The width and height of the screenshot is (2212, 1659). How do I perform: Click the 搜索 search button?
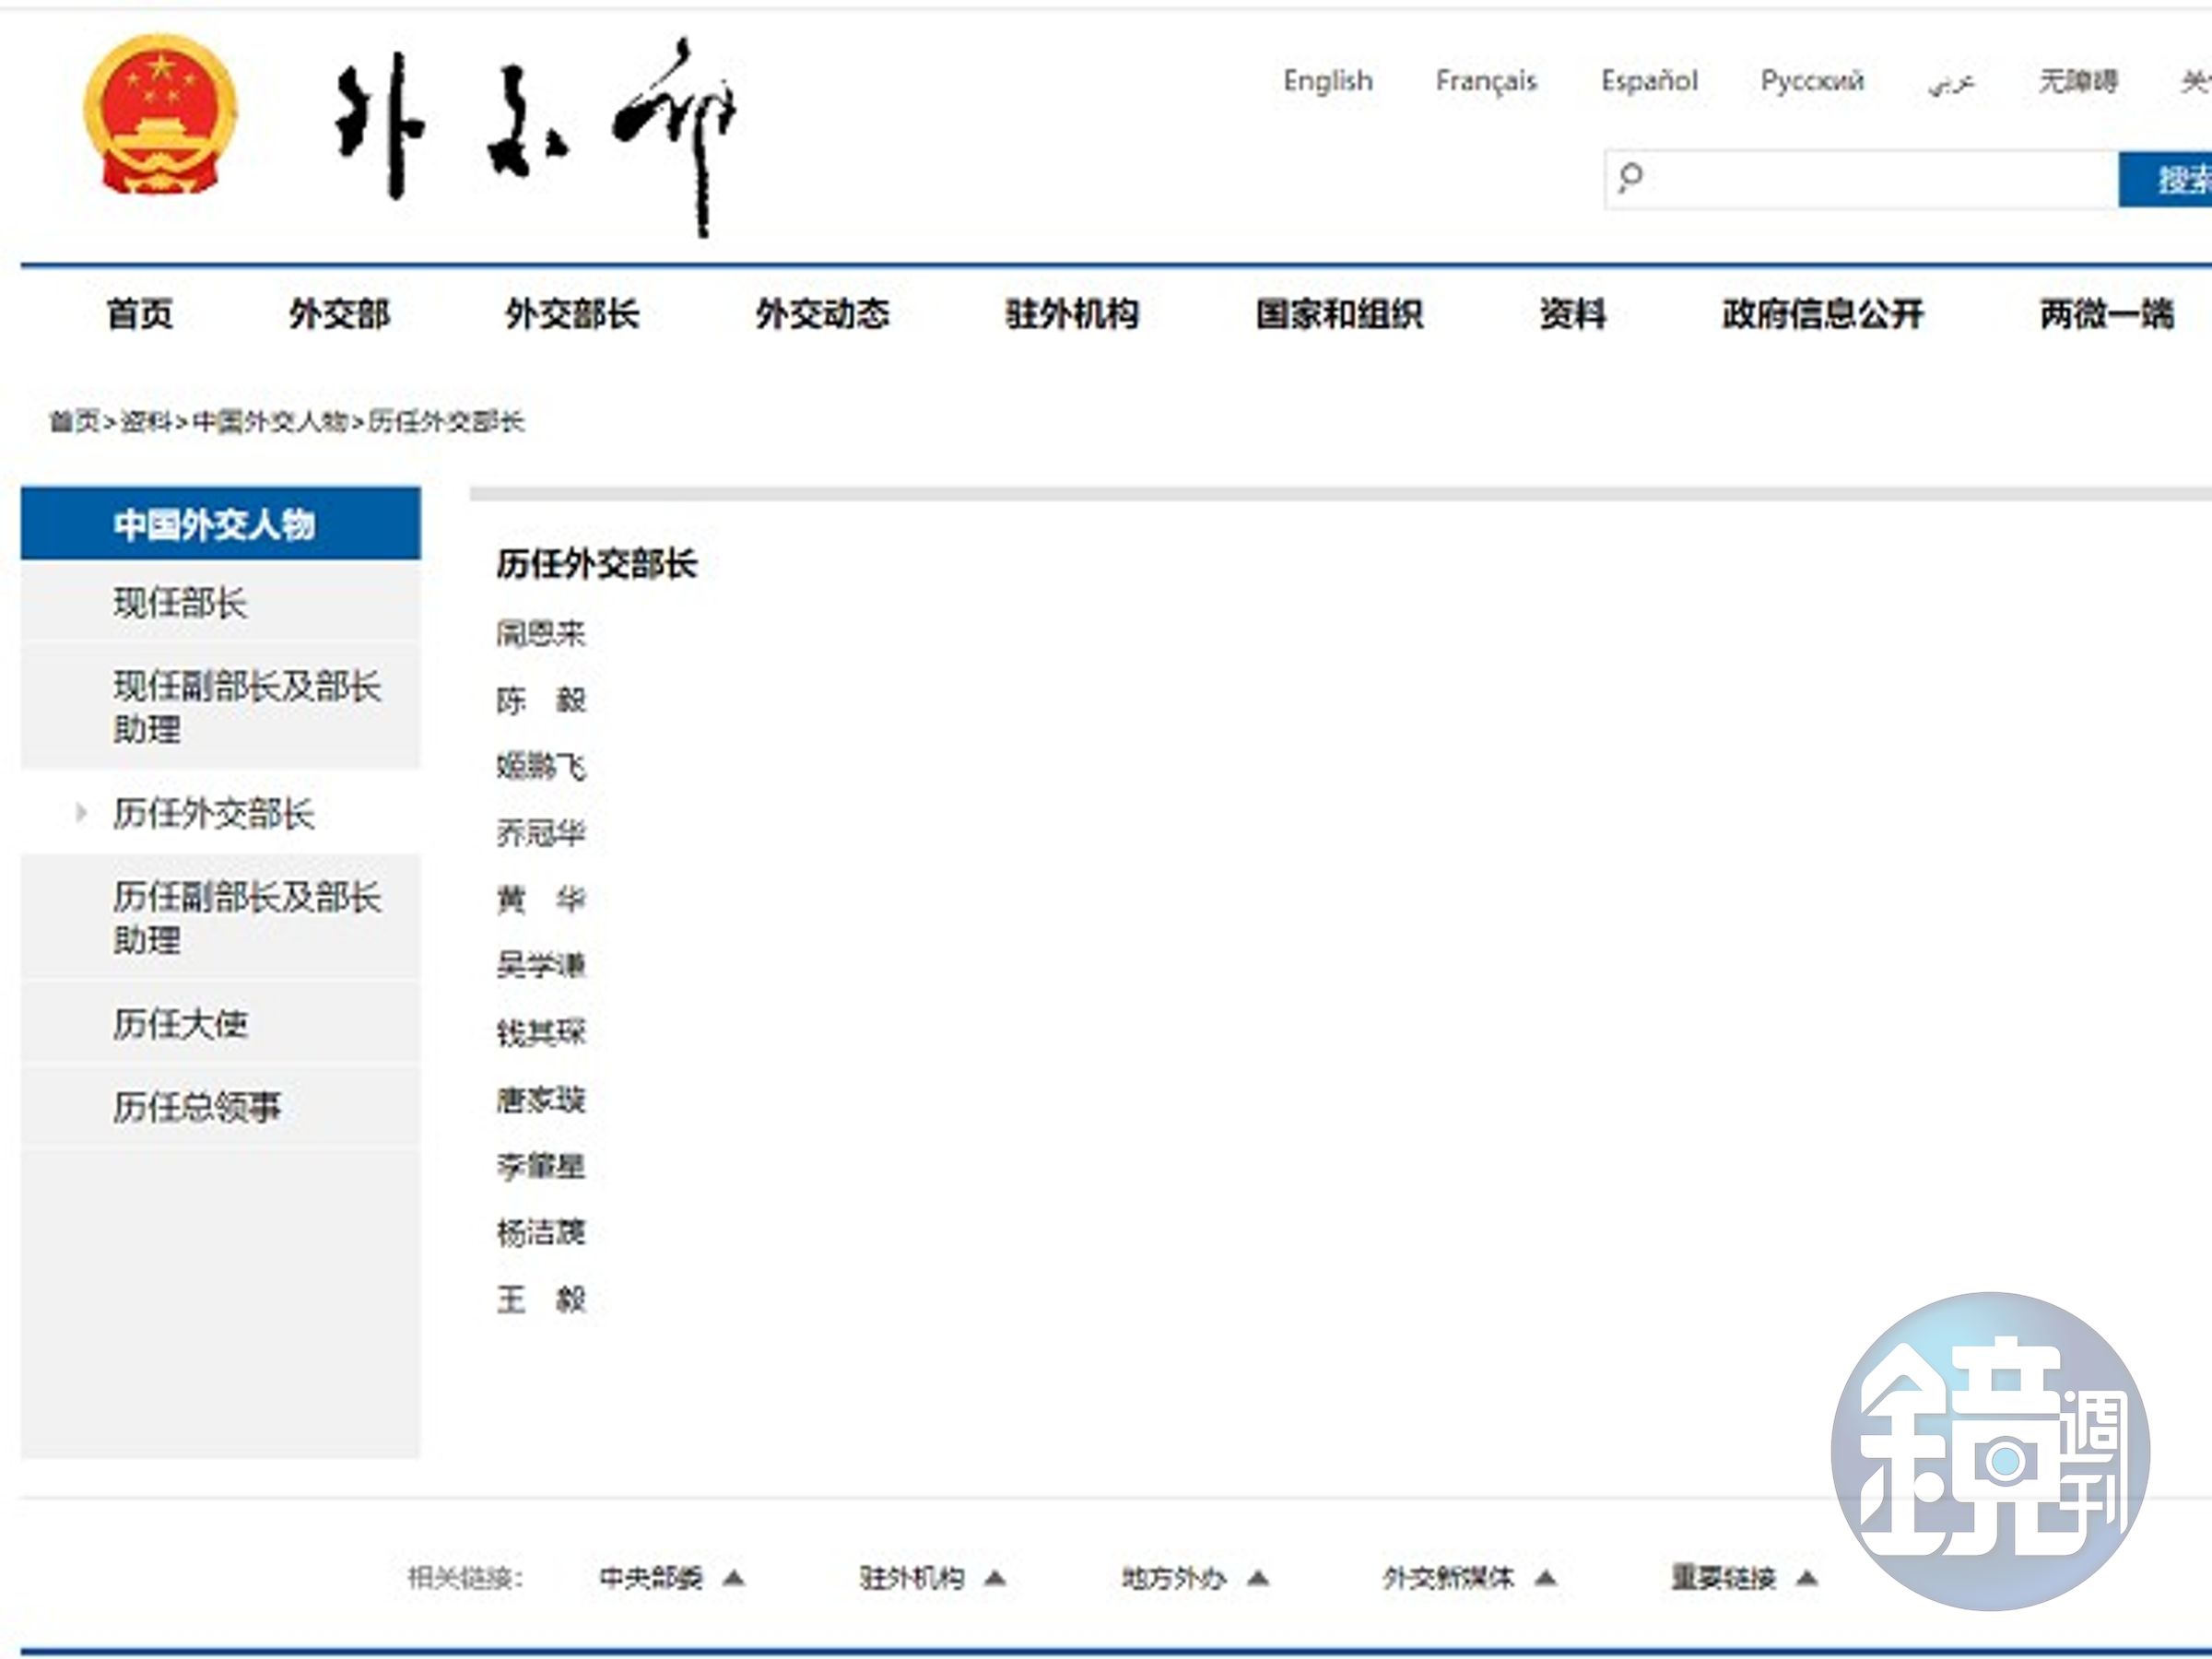click(2166, 180)
